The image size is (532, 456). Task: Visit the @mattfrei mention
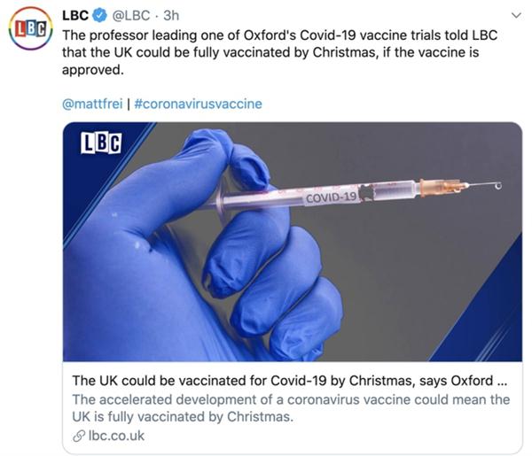[x=93, y=104]
